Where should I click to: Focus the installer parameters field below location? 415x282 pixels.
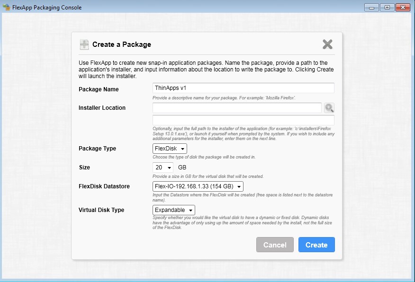click(x=243, y=120)
